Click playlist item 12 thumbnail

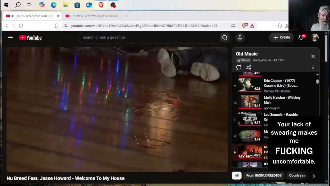pyautogui.click(x=250, y=136)
